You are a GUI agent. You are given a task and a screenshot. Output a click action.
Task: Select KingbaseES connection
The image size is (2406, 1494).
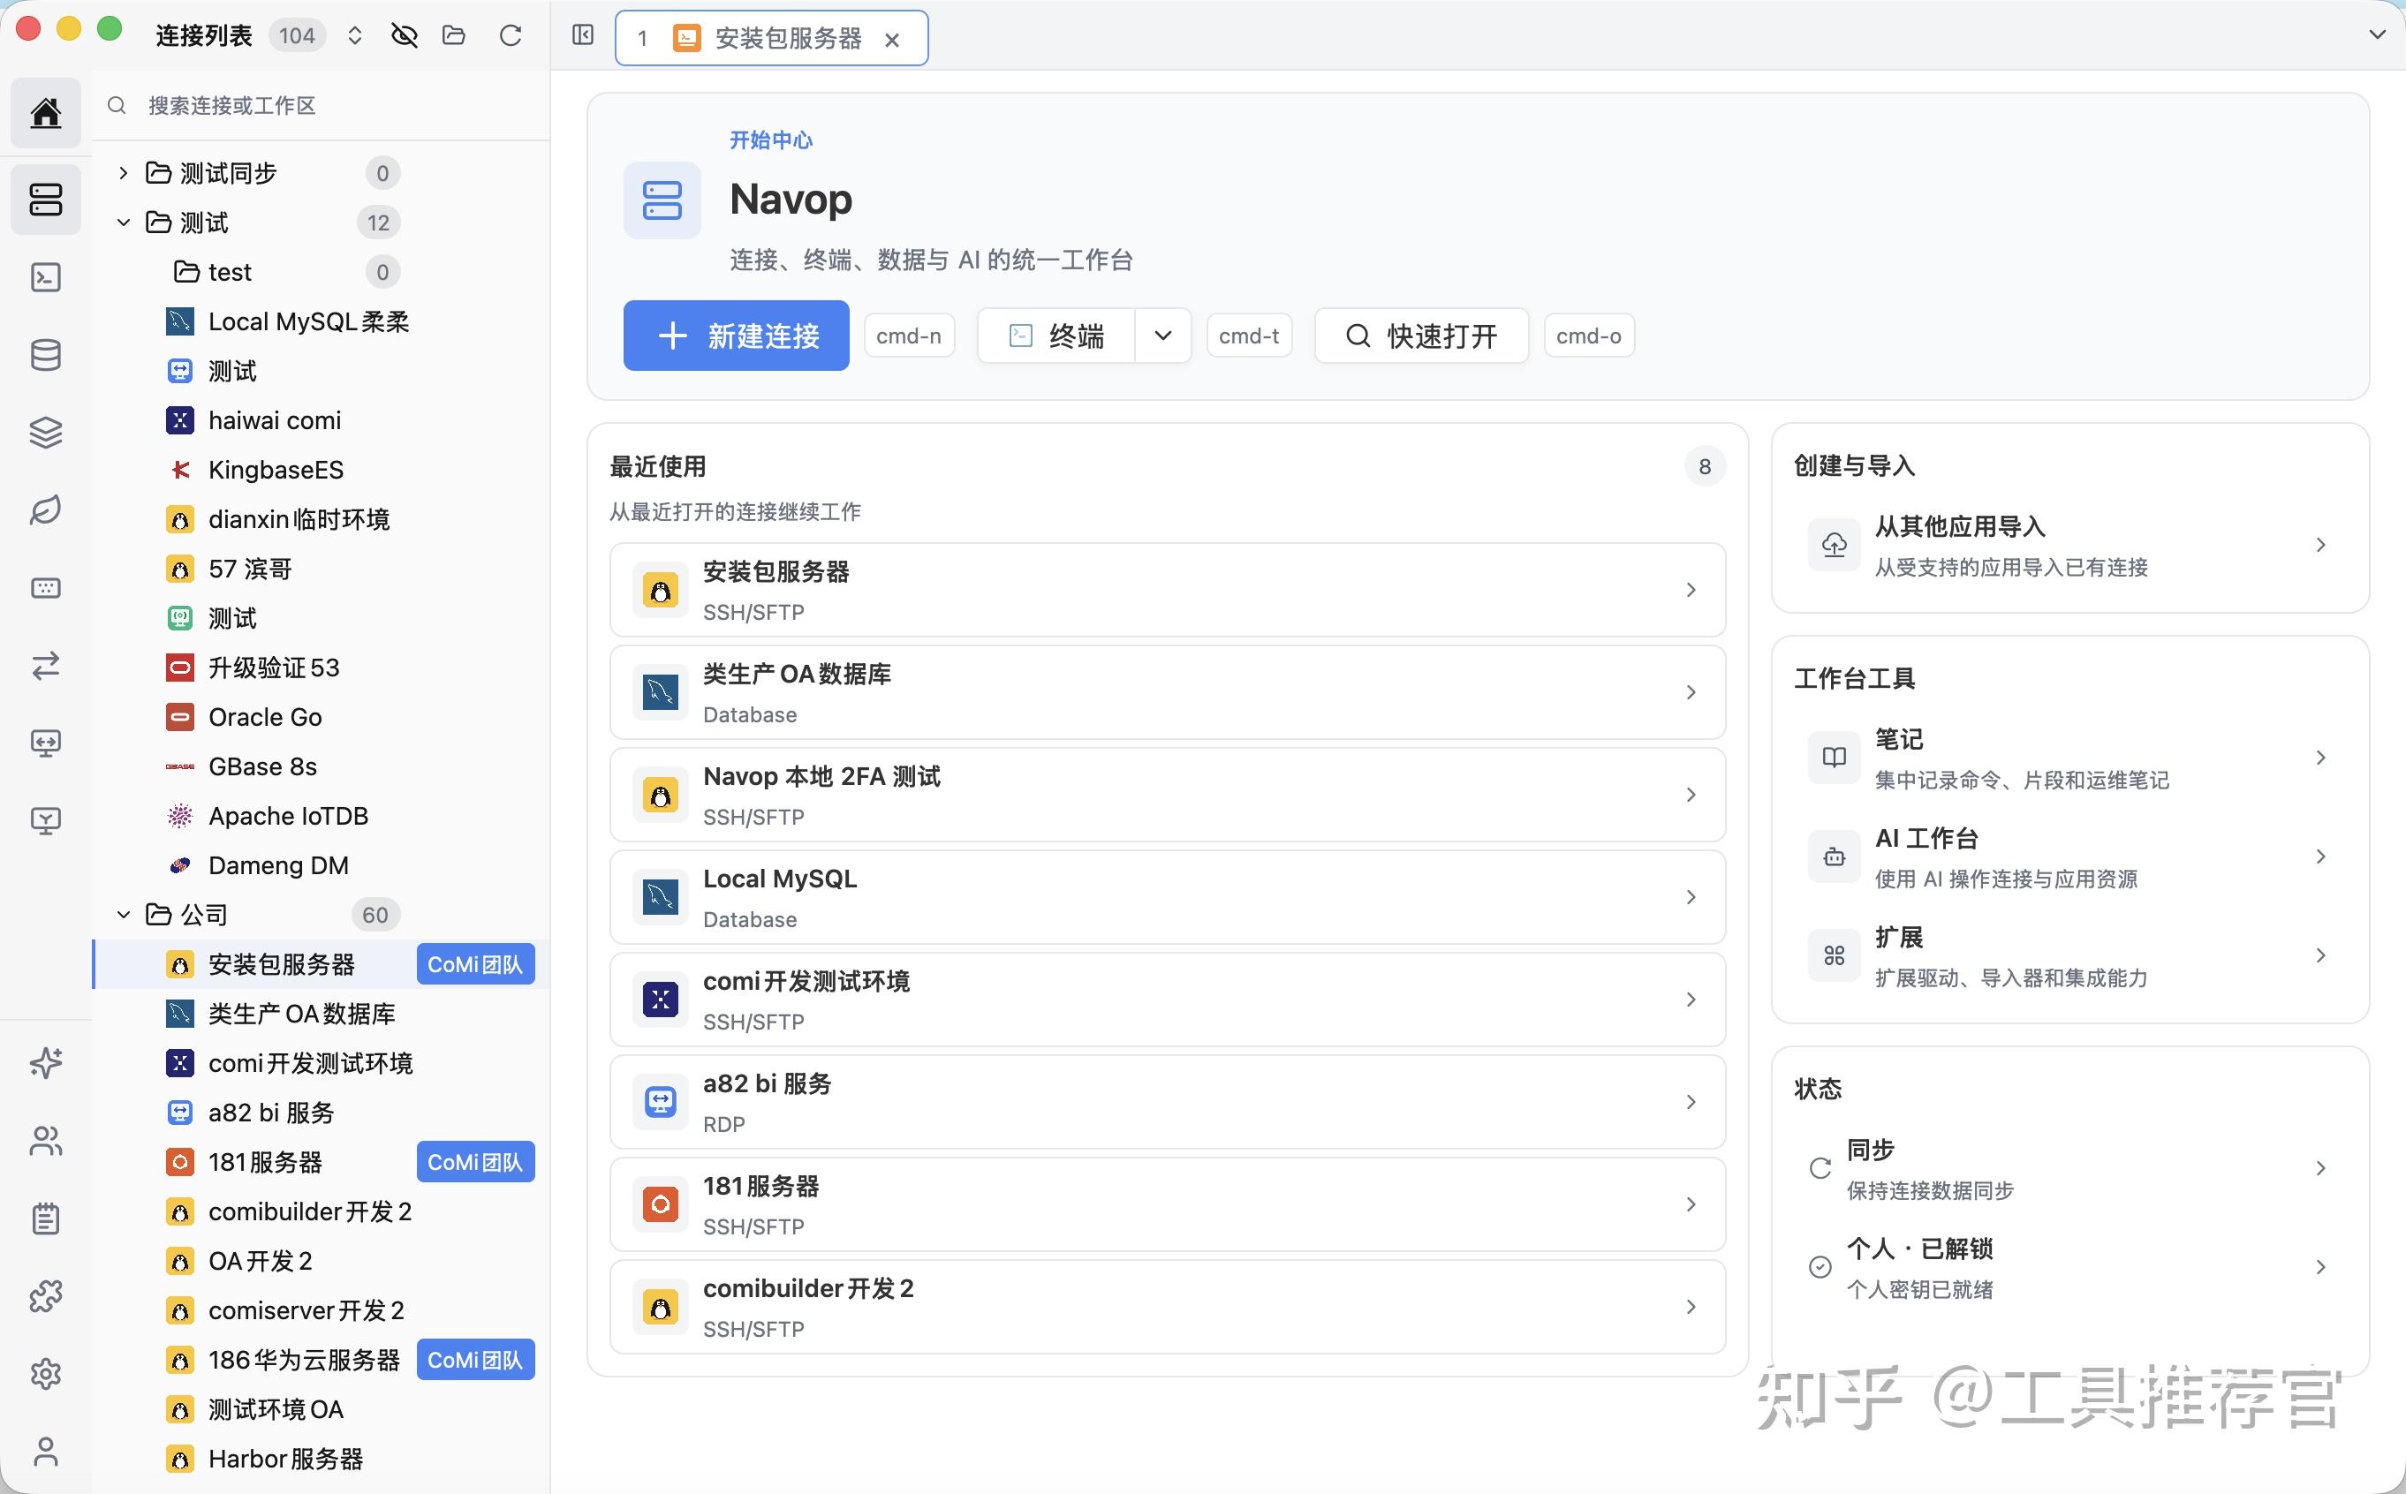coord(322,471)
